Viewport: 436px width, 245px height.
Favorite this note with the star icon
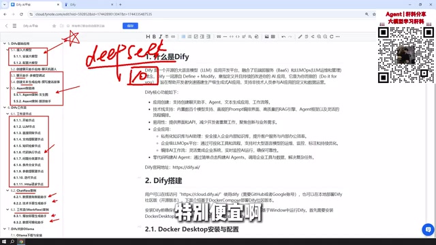pyautogui.click(x=54, y=26)
